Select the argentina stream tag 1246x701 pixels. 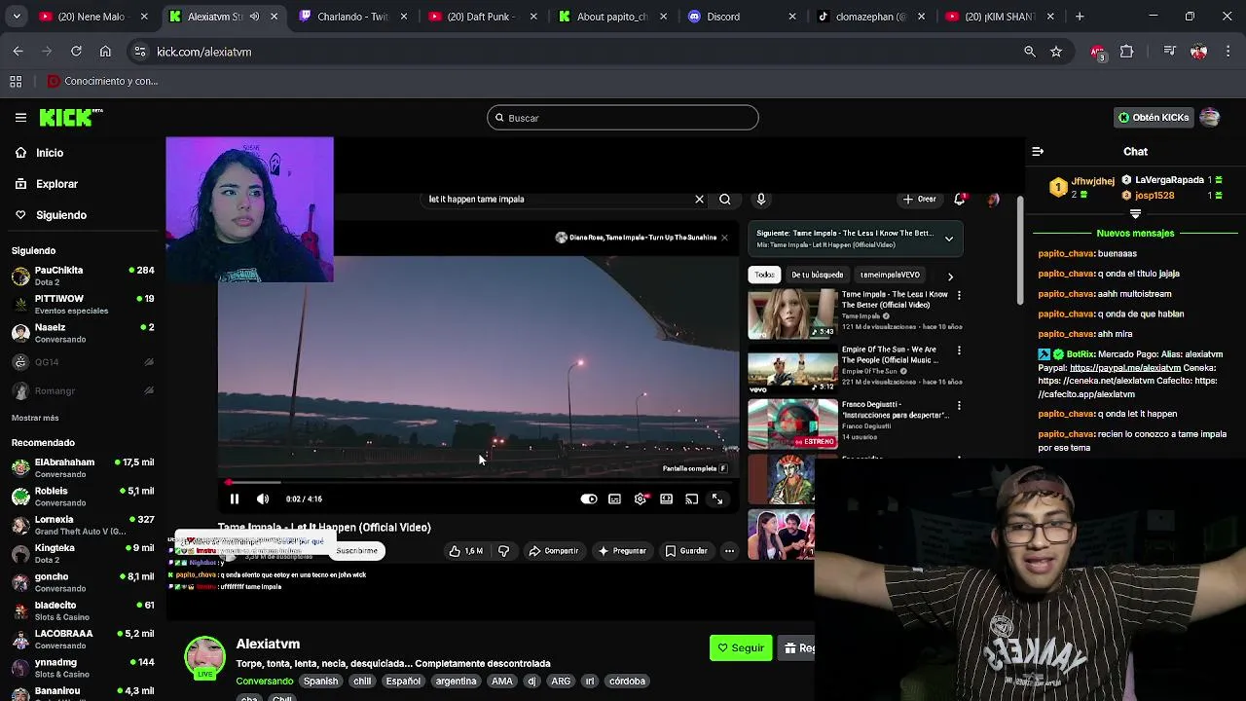tap(456, 681)
